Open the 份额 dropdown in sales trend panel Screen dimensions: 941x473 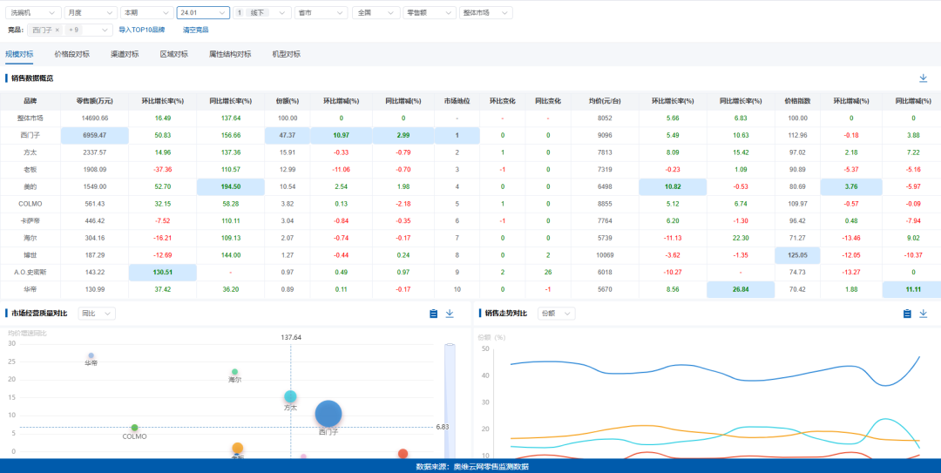coord(559,314)
